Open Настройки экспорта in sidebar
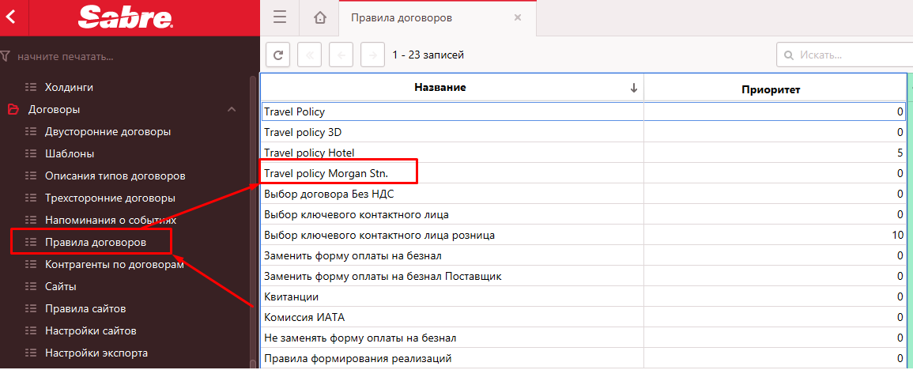Screen dimensions: 913x370 pos(96,353)
